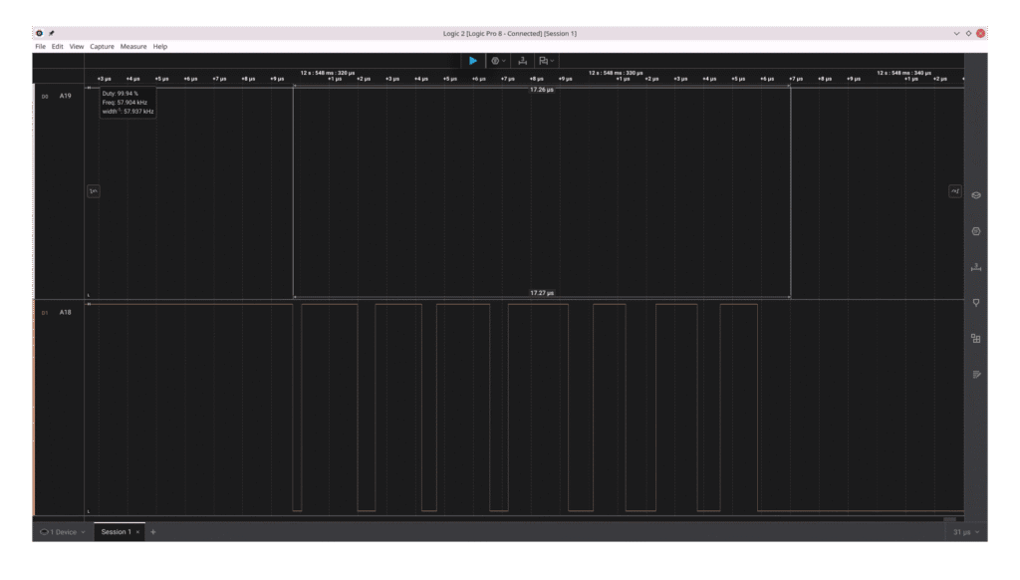This screenshot has width=1020, height=580.
Task: Open the timing marker flag dropdown
Action: (x=546, y=61)
